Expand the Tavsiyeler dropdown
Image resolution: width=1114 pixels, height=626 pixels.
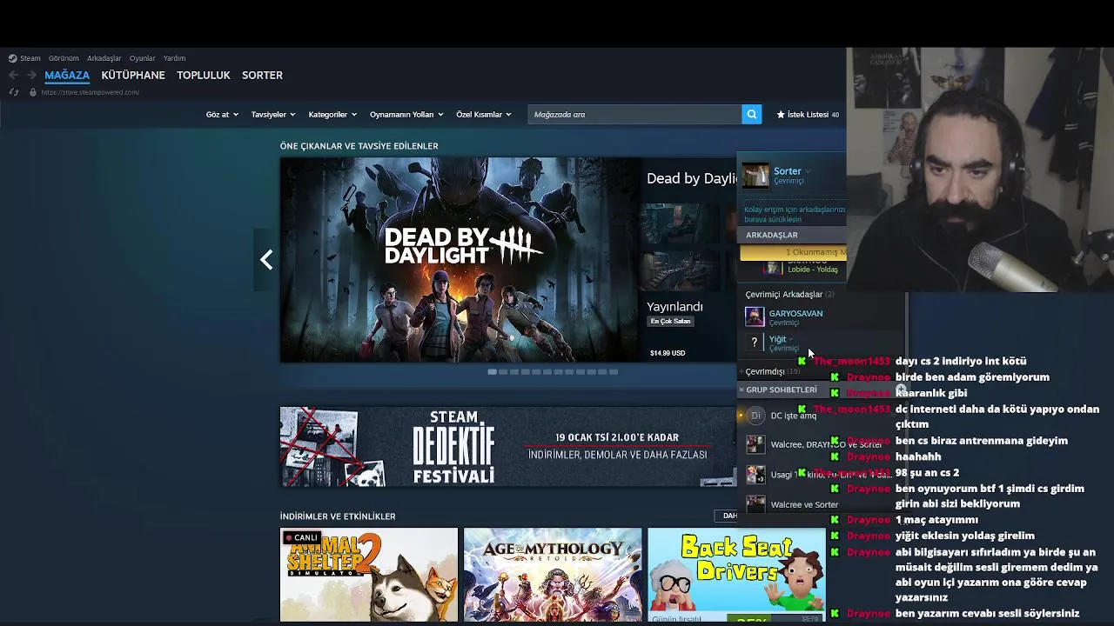[273, 115]
